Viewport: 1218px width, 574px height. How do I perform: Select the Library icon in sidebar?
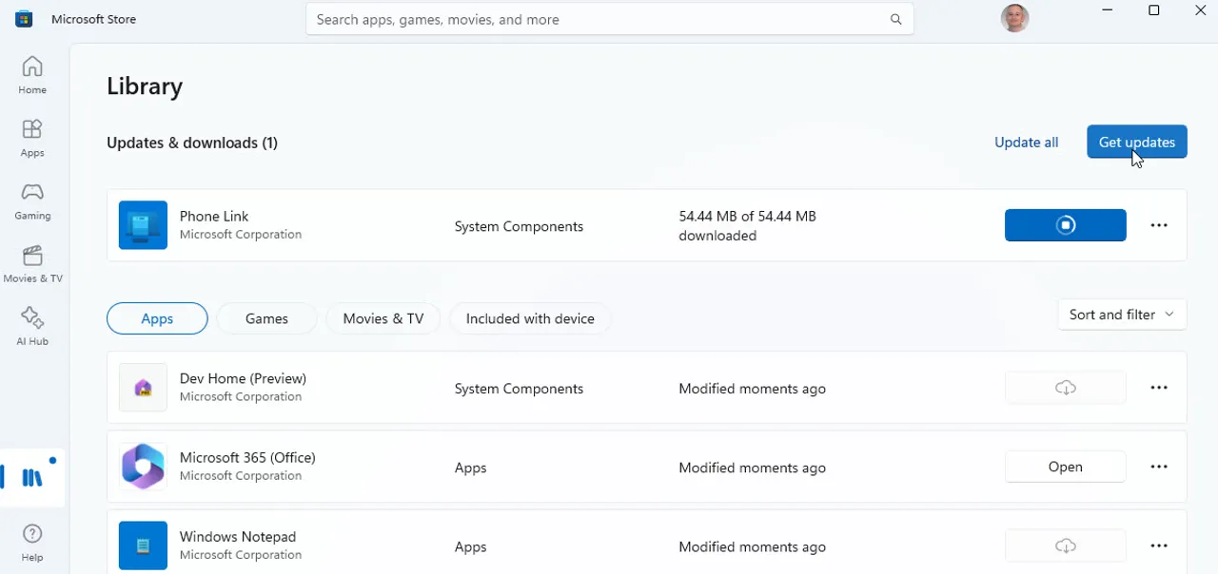tap(32, 478)
